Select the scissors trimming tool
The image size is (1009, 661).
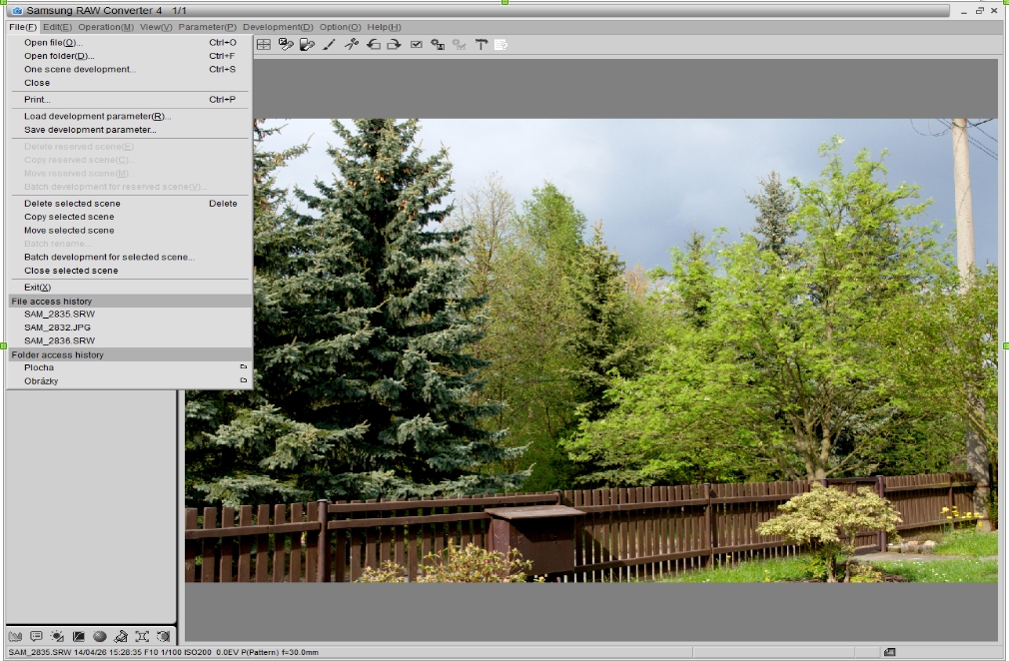click(x=351, y=45)
